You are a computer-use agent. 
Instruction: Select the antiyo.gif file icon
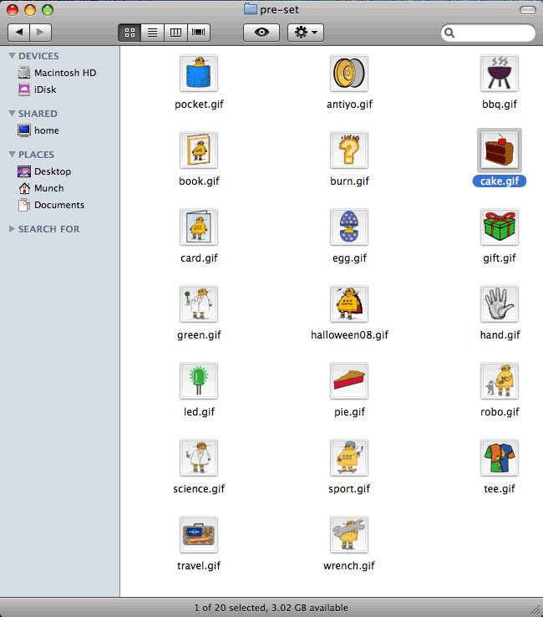pos(349,74)
